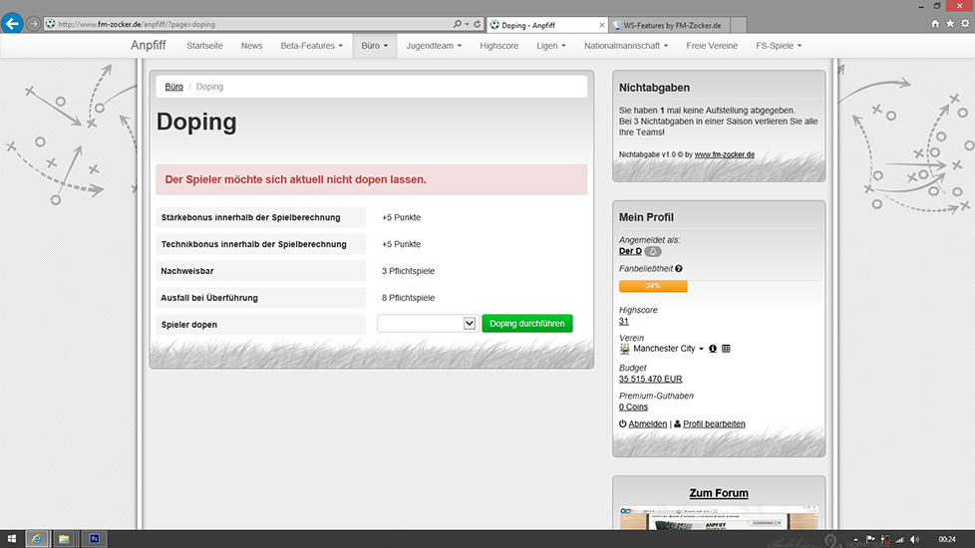Viewport: 975px width, 548px height.
Task: Click the page refresh icon in address bar
Action: pos(478,24)
